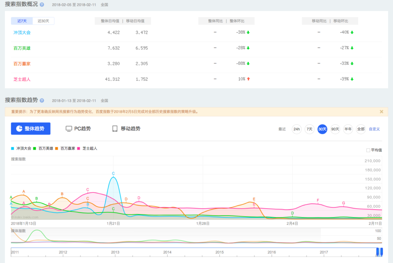Click the 冲顶大会 peak marker C
Viewport: 393px width, 263px height.
click(x=113, y=174)
